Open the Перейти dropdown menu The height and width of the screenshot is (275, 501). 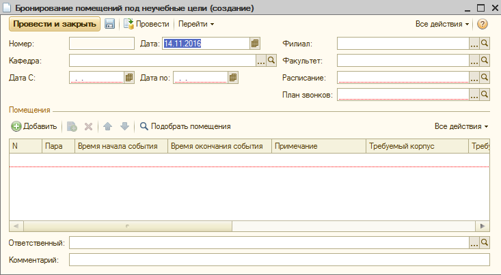pos(196,24)
